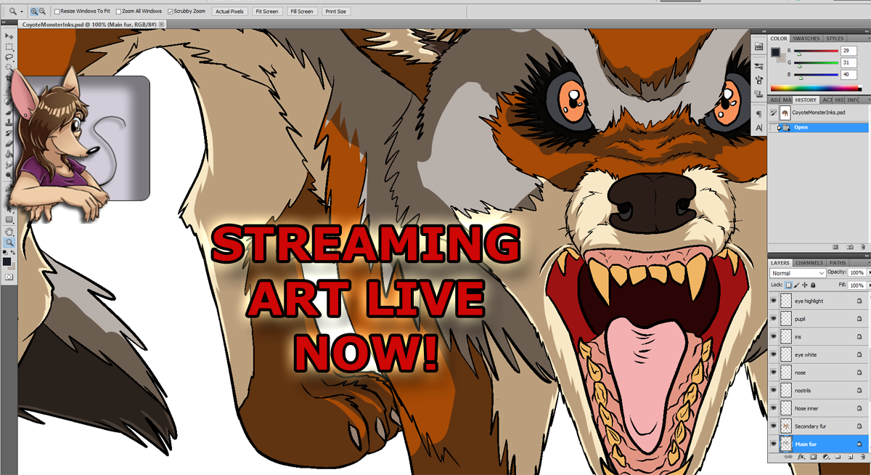Hide the nostrils layer
871x475 pixels.
pyautogui.click(x=773, y=390)
